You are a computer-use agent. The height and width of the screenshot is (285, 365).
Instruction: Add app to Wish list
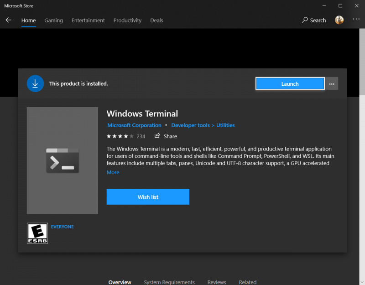pyautogui.click(x=148, y=197)
